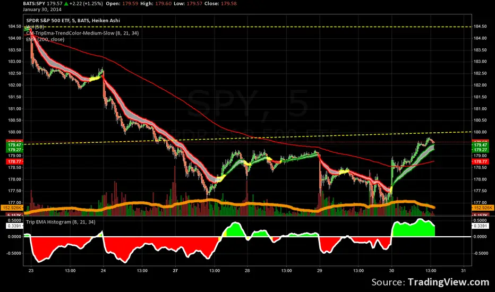Click the white 0.3391 histogram tag on right

pyautogui.click(x=480, y=226)
